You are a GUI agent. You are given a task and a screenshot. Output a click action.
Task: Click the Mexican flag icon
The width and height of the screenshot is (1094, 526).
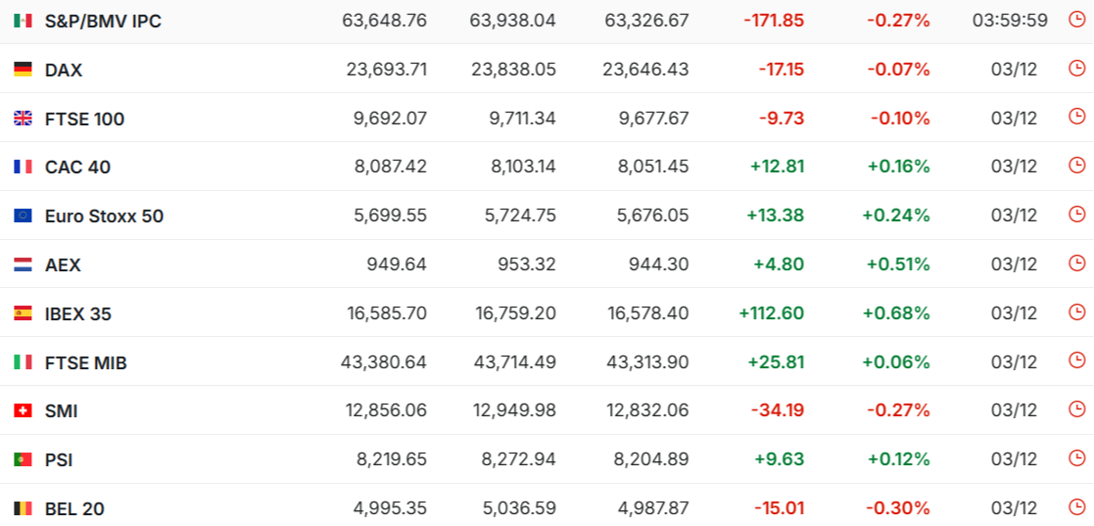tap(23, 21)
